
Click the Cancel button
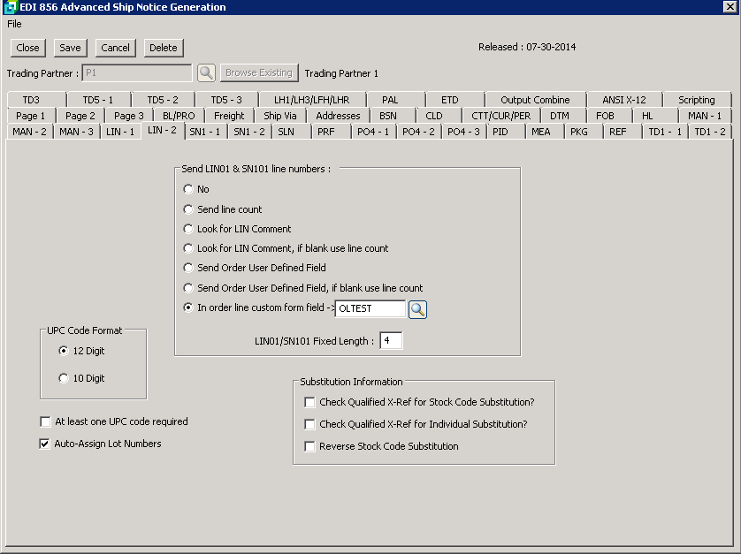point(115,48)
